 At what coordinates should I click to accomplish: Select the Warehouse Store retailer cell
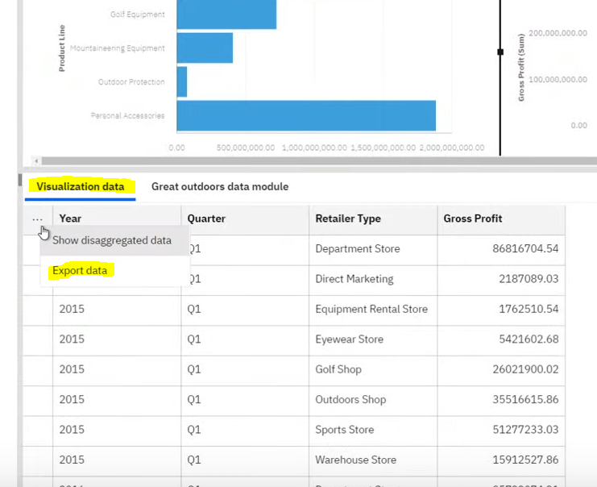point(355,460)
